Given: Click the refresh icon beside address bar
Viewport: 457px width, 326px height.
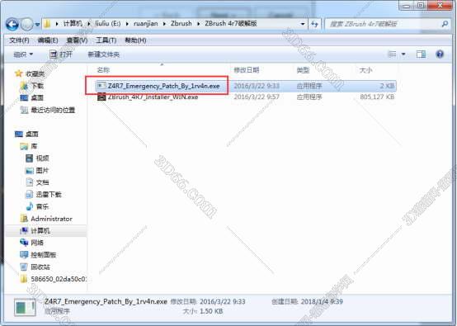Looking at the screenshot, I should (314, 24).
